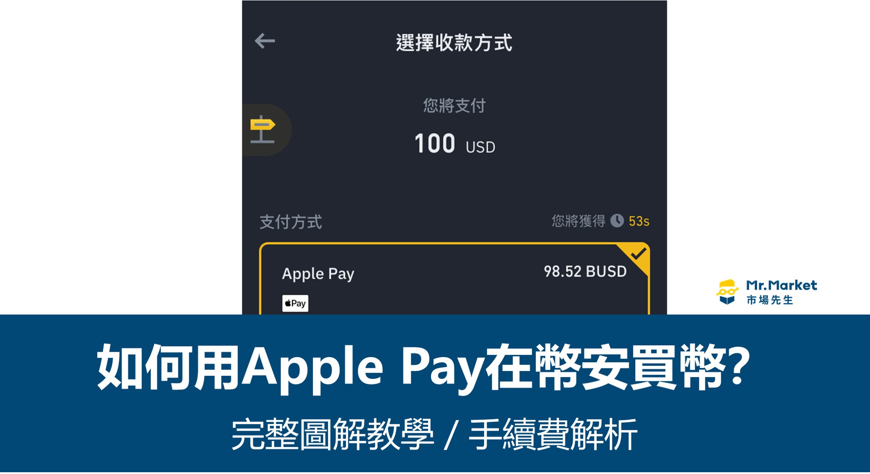Viewport: 870px width, 474px height.
Task: Click the 支付方式 section label
Action: 290,222
